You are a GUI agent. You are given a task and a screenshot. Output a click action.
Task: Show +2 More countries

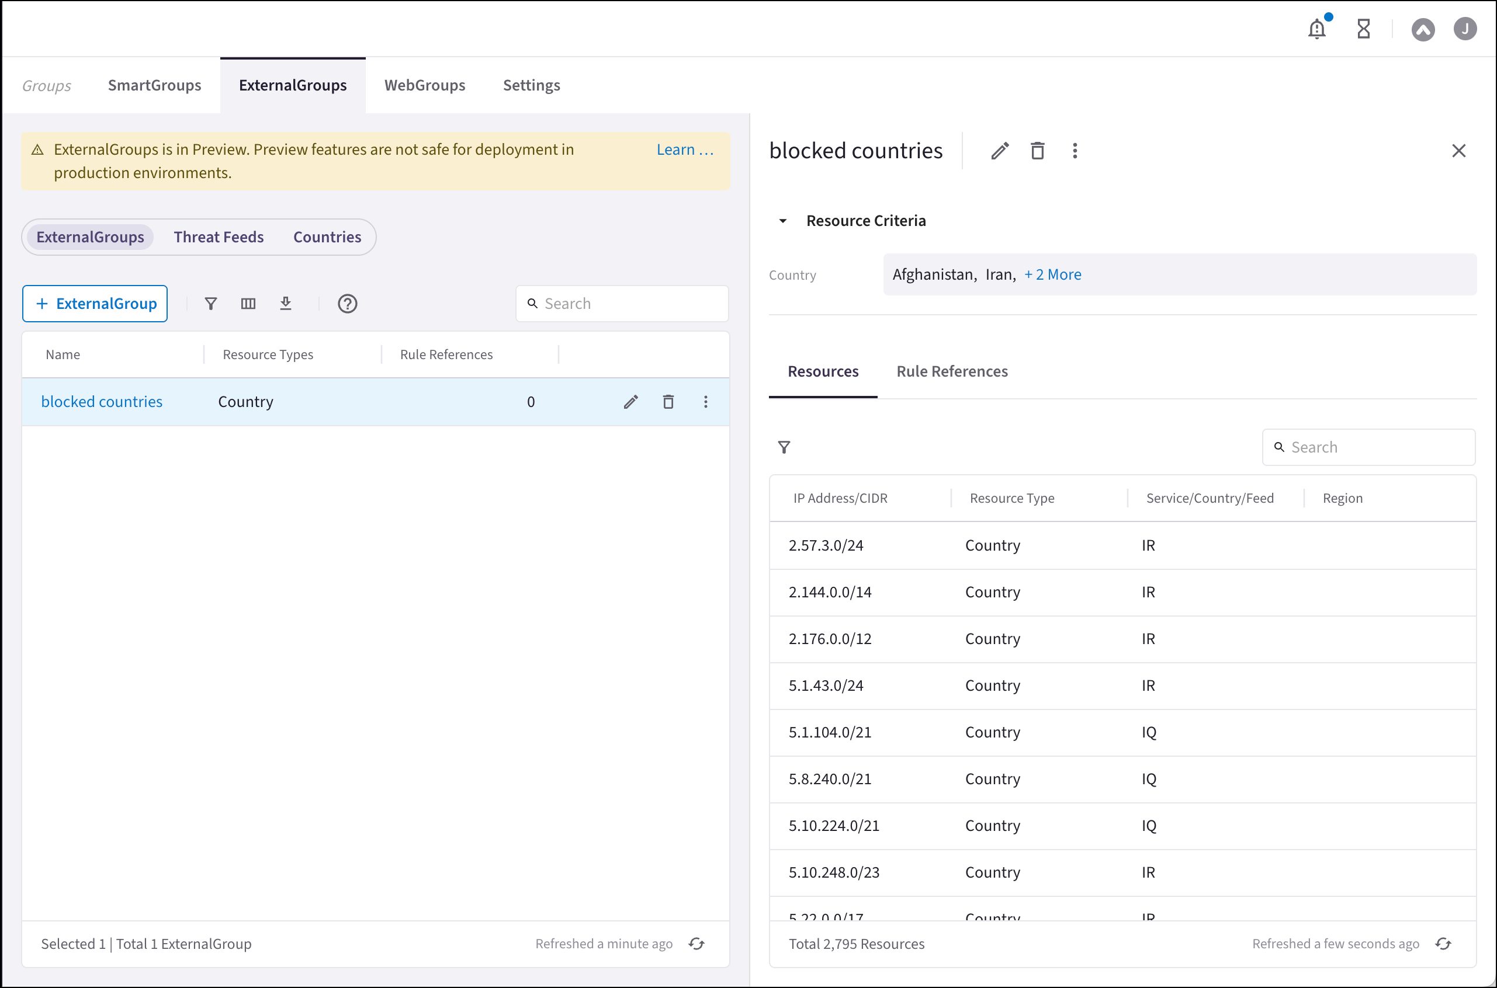[1052, 274]
